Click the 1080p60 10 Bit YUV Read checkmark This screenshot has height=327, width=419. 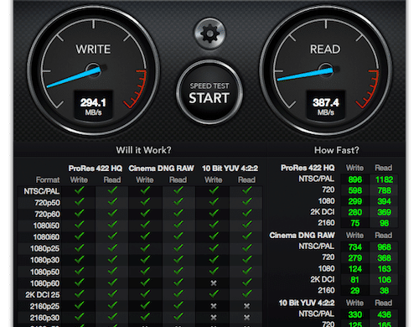(247, 283)
